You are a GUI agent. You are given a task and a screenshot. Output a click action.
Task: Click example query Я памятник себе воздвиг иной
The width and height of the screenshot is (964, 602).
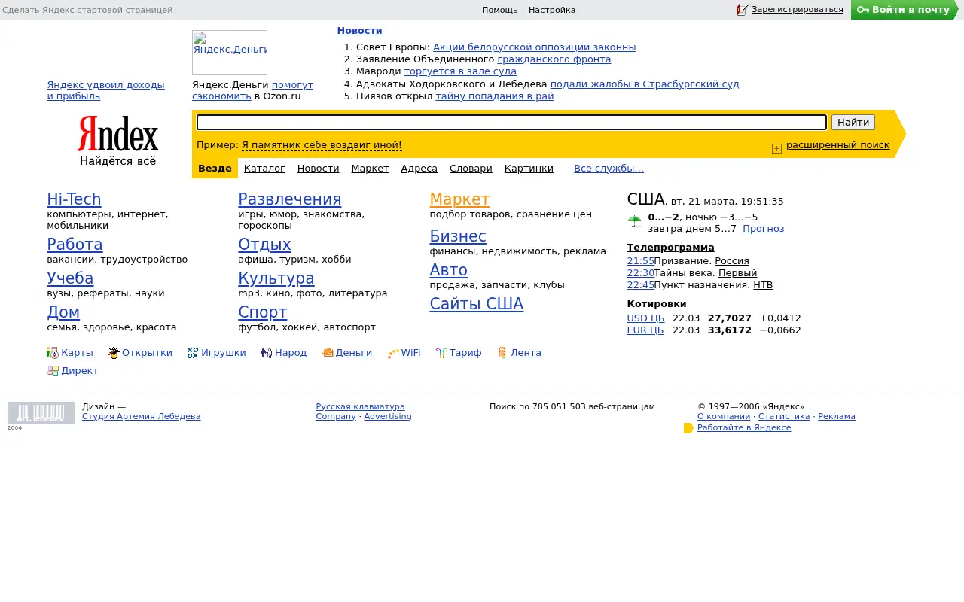coord(322,145)
